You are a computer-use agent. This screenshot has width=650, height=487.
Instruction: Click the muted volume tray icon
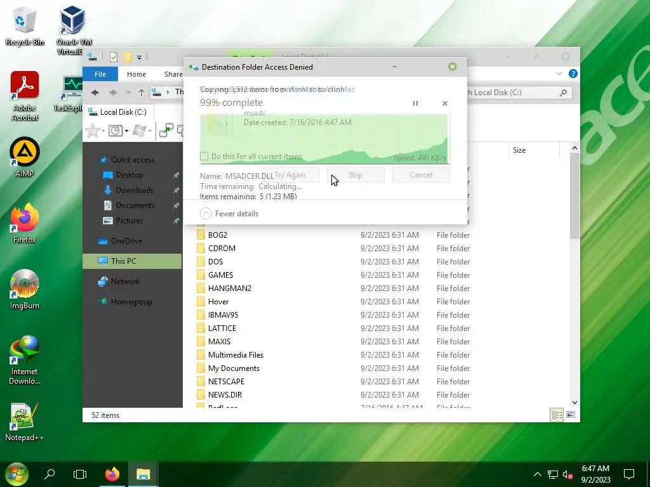pos(567,474)
